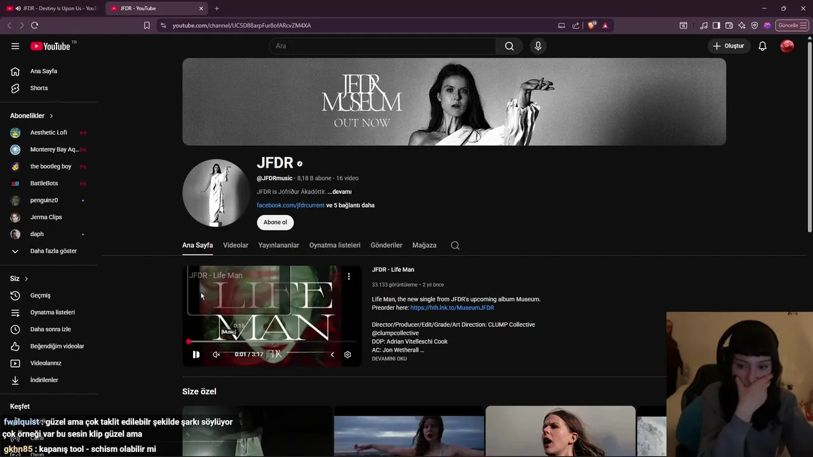Viewport: 813px width, 457px height.
Task: Click the address bar URL
Action: (x=242, y=25)
